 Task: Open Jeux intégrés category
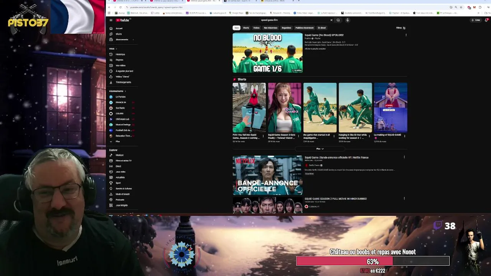click(122, 205)
